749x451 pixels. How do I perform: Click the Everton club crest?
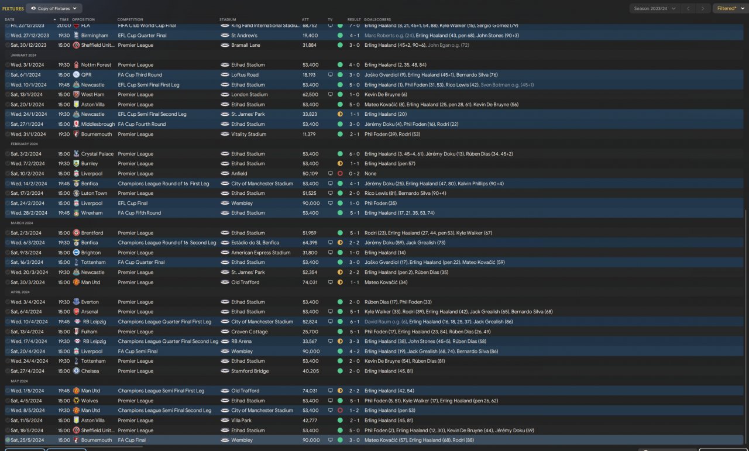pyautogui.click(x=76, y=302)
